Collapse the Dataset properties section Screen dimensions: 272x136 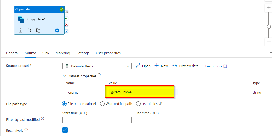coord(65,76)
